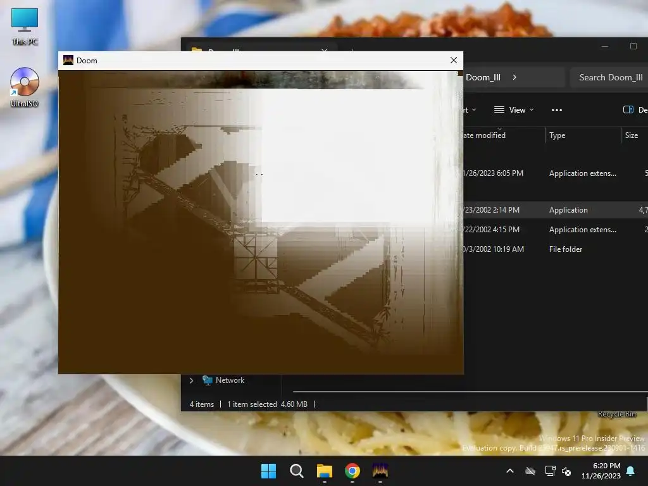
Task: Expand the Network tree node
Action: point(191,380)
